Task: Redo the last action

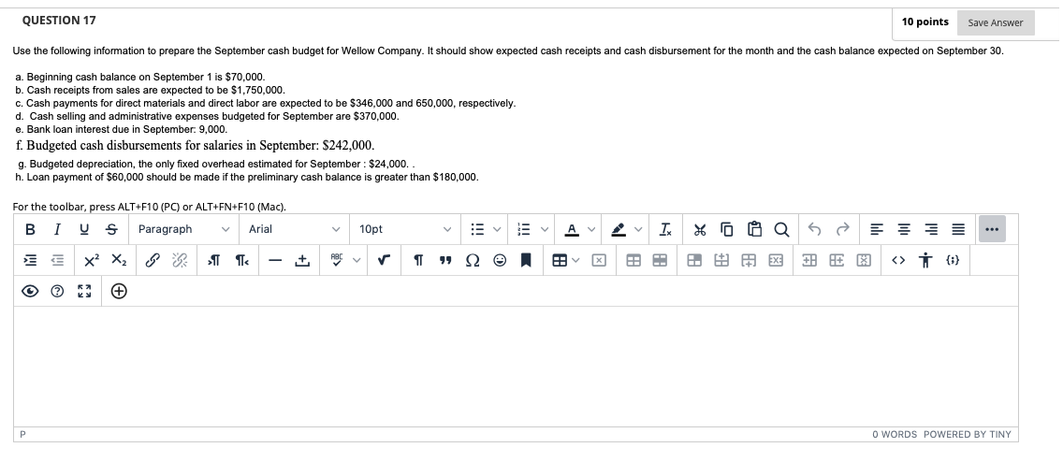Action: coord(843,230)
